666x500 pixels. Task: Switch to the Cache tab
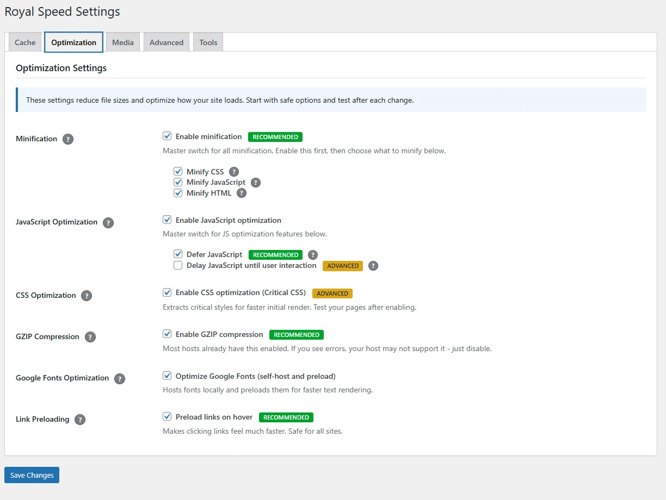tap(24, 42)
